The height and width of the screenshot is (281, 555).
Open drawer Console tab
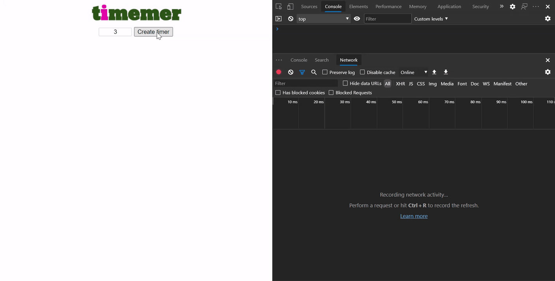point(299,60)
